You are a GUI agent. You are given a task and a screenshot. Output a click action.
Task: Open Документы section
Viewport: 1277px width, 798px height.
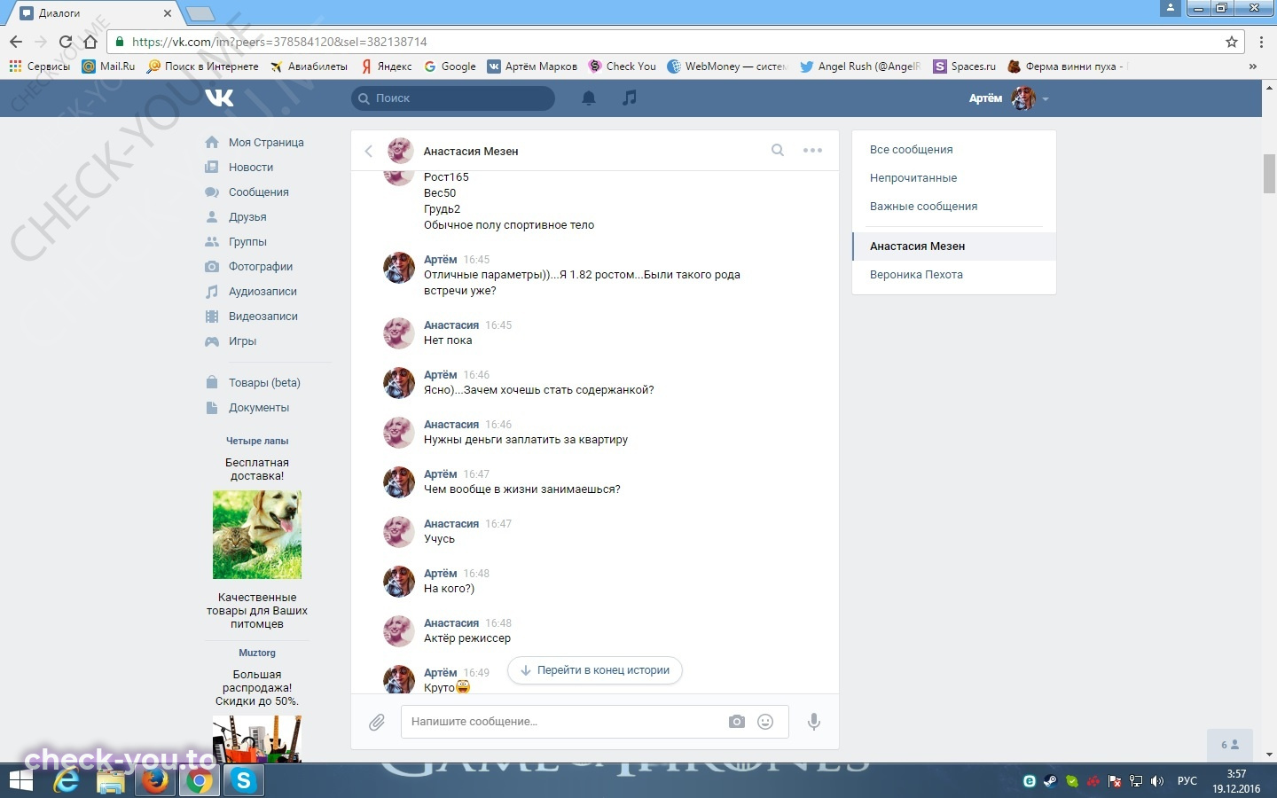tap(247, 408)
